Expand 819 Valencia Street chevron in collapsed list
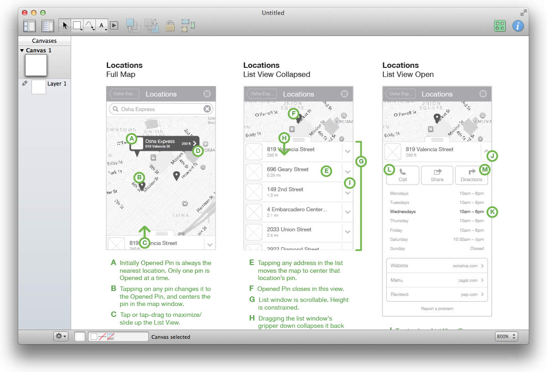This screenshot has width=547, height=372. tap(348, 152)
